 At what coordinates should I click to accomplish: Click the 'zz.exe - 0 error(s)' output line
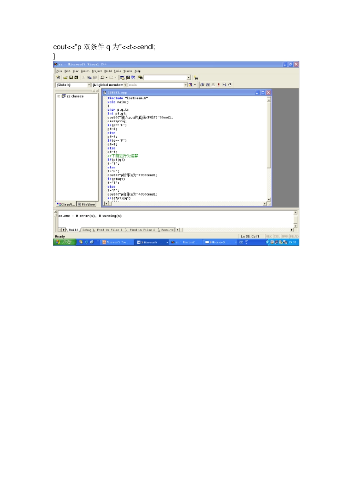90,216
